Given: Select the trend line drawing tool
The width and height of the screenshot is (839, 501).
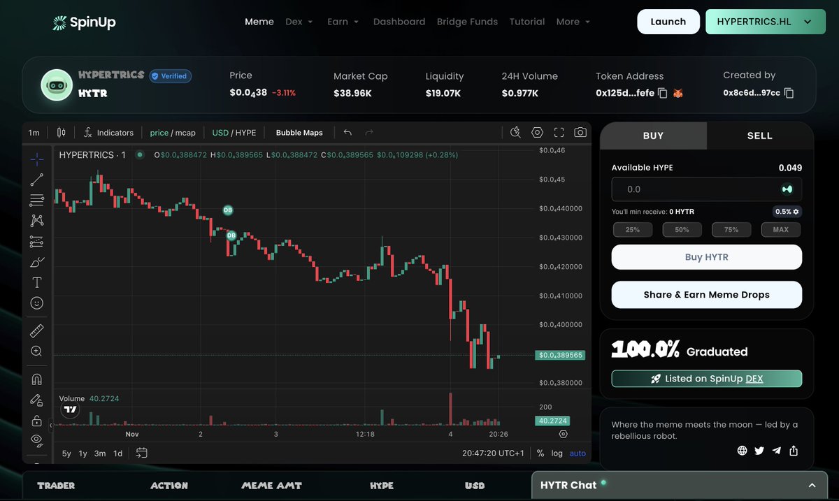Looking at the screenshot, I should [x=37, y=180].
